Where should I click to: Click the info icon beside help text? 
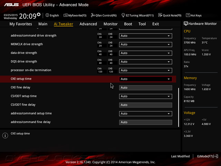point(5,136)
